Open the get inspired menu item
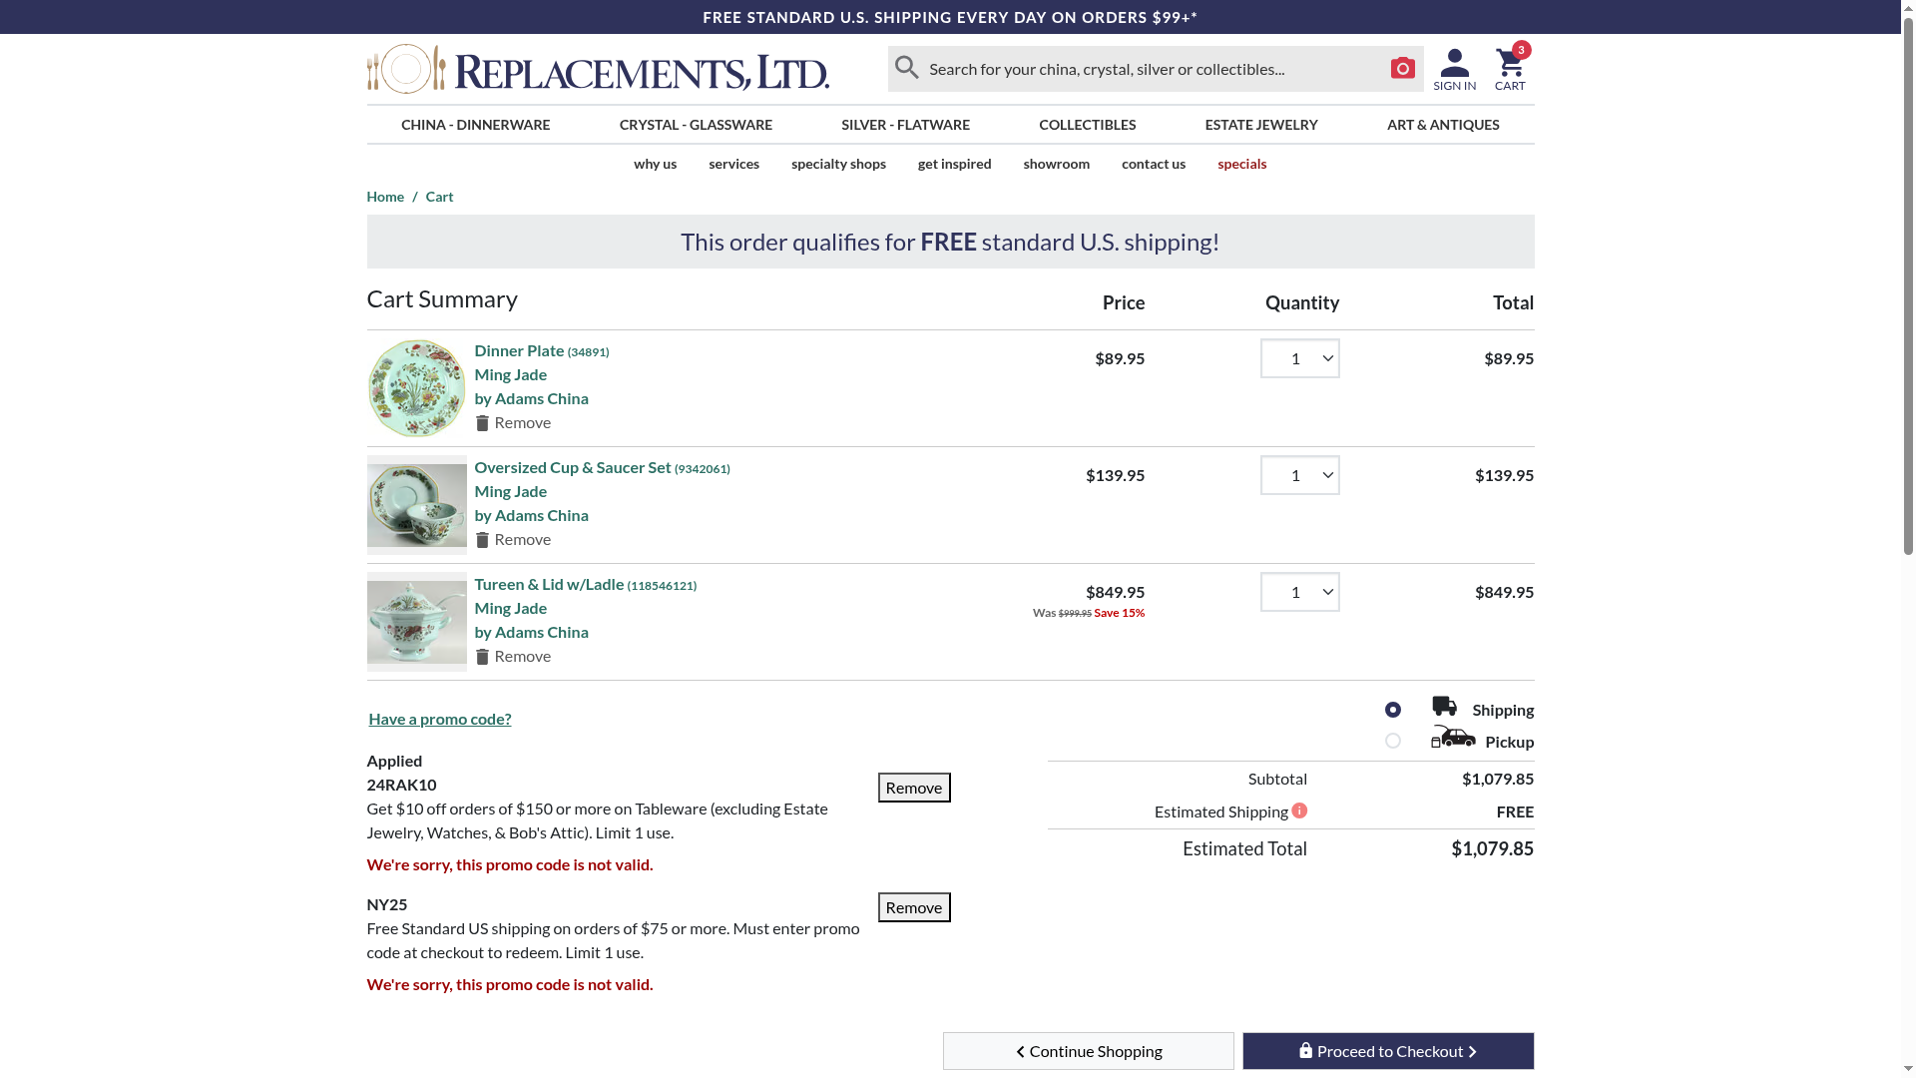Viewport: 1916px width, 1078px height. tap(954, 164)
